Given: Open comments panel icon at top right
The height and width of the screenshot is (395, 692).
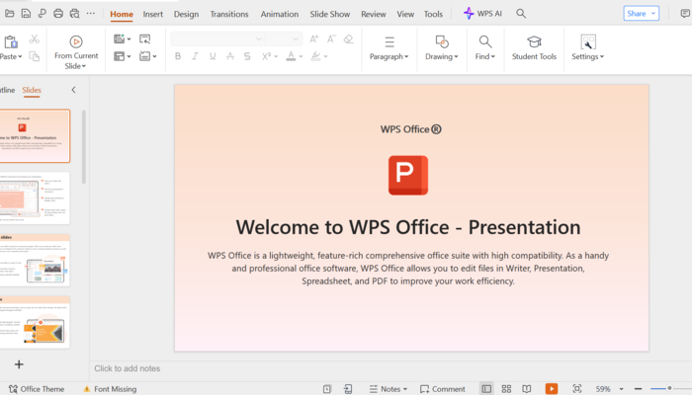Looking at the screenshot, I should [x=685, y=14].
